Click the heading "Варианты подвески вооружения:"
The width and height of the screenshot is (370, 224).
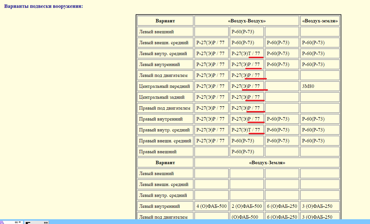point(44,6)
